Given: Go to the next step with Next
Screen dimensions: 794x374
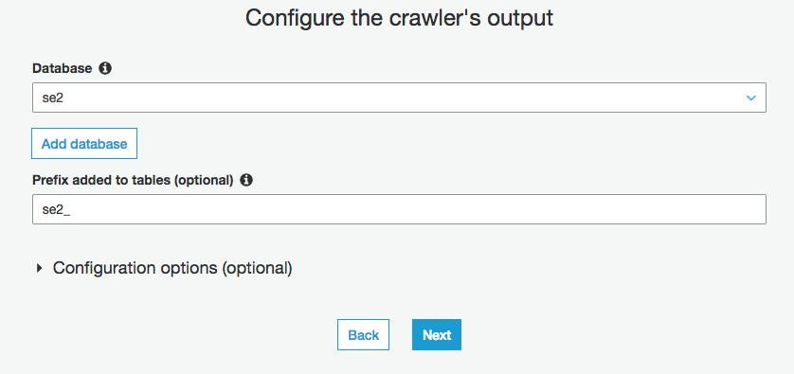Looking at the screenshot, I should tap(437, 334).
